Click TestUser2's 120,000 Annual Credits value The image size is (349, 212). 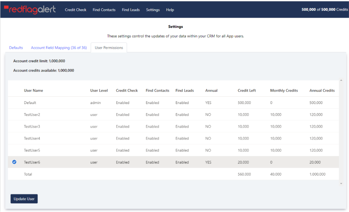(316, 114)
